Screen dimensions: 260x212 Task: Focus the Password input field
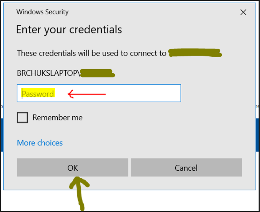pos(99,93)
